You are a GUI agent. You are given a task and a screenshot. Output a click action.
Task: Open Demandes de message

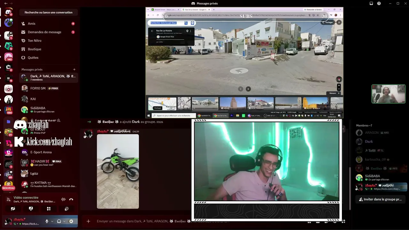(49, 32)
